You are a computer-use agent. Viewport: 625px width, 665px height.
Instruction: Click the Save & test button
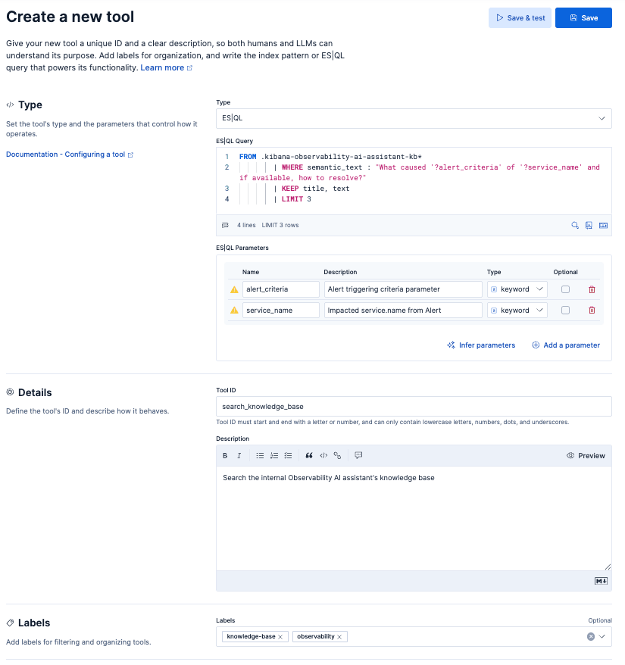click(x=520, y=17)
